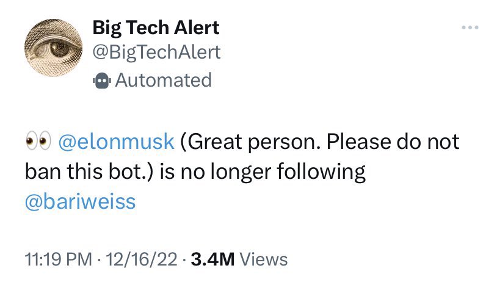Viewport: 497px width, 282px height.
Task: Open the @elonmusk mention
Action: coord(116,142)
